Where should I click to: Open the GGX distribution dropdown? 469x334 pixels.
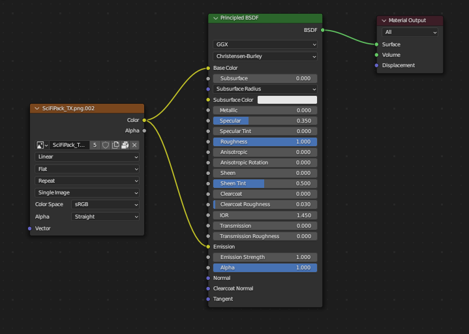265,44
